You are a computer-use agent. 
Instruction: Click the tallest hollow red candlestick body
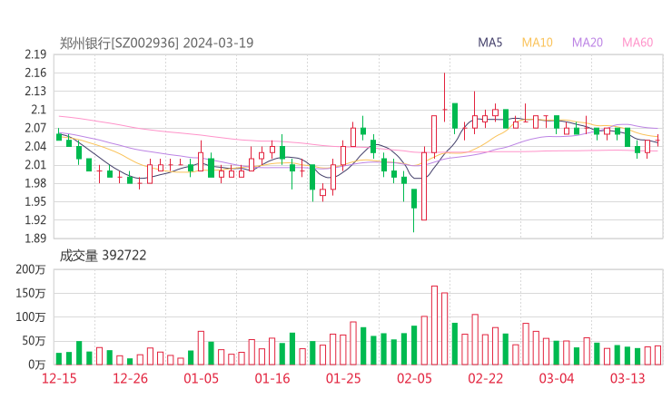click(x=424, y=186)
